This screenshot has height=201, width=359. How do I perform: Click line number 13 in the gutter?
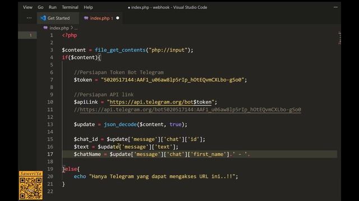point(50,125)
